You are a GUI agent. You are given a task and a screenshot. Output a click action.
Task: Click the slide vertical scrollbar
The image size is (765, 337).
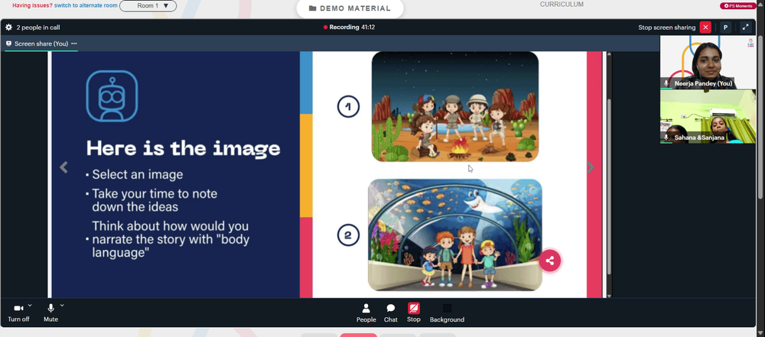tap(608, 186)
